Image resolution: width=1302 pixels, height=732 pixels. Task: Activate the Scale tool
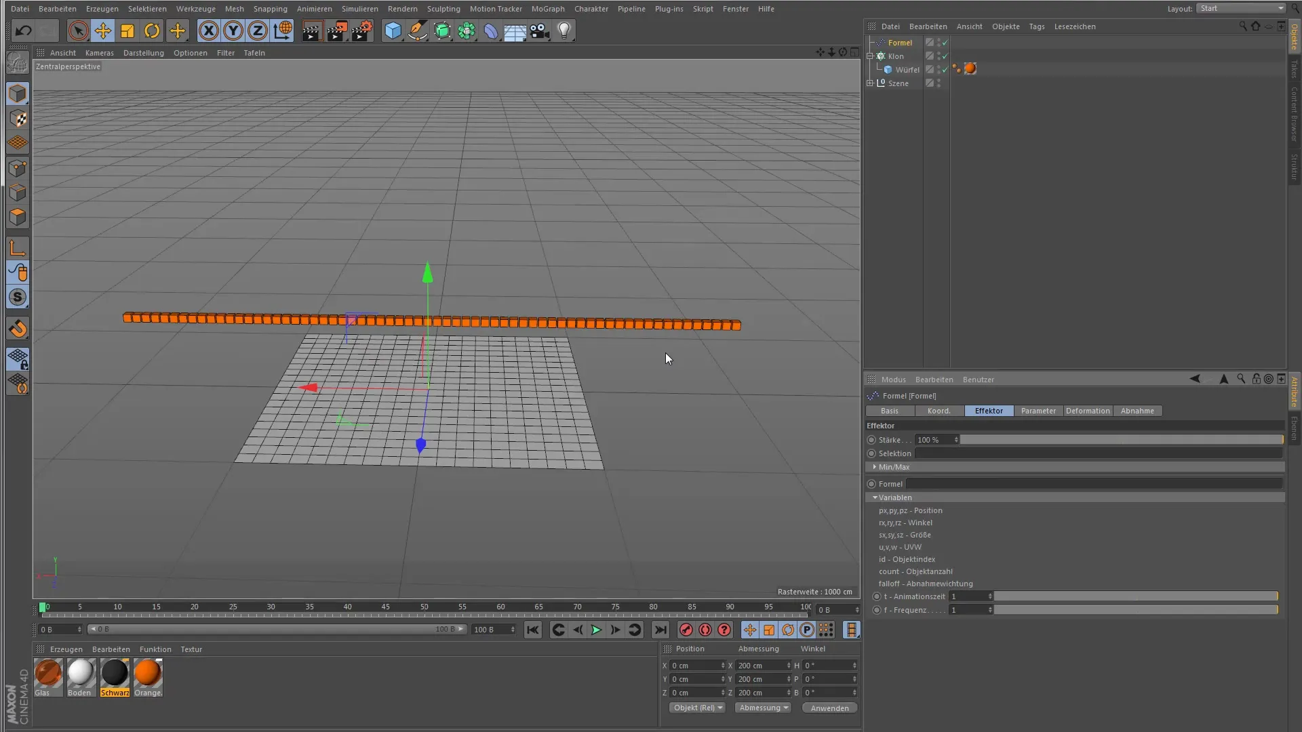tap(127, 30)
